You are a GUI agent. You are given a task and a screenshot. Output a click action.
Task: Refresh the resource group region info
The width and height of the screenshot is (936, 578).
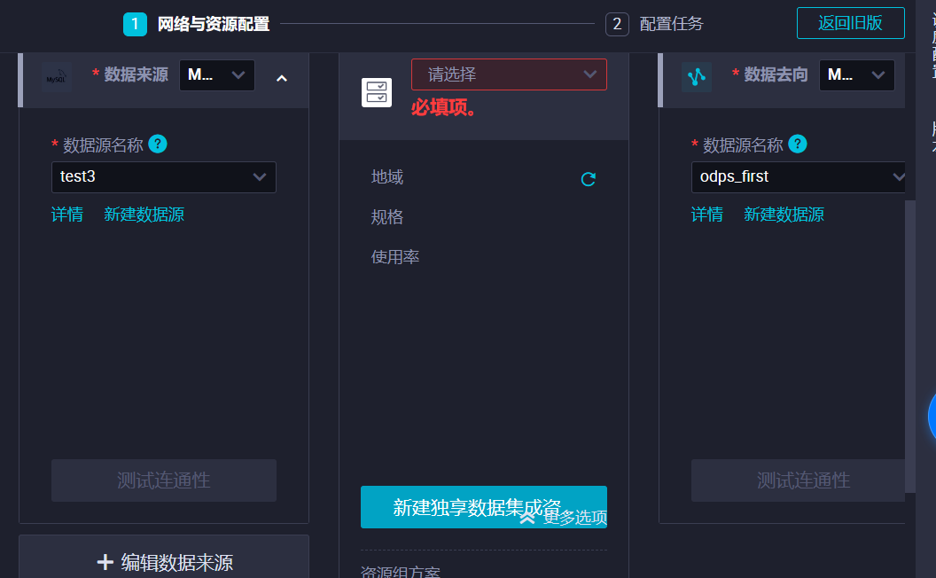588,178
